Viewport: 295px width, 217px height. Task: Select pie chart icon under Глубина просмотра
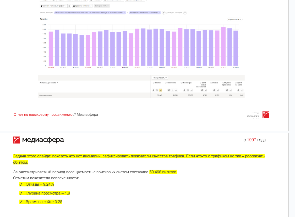point(227,90)
